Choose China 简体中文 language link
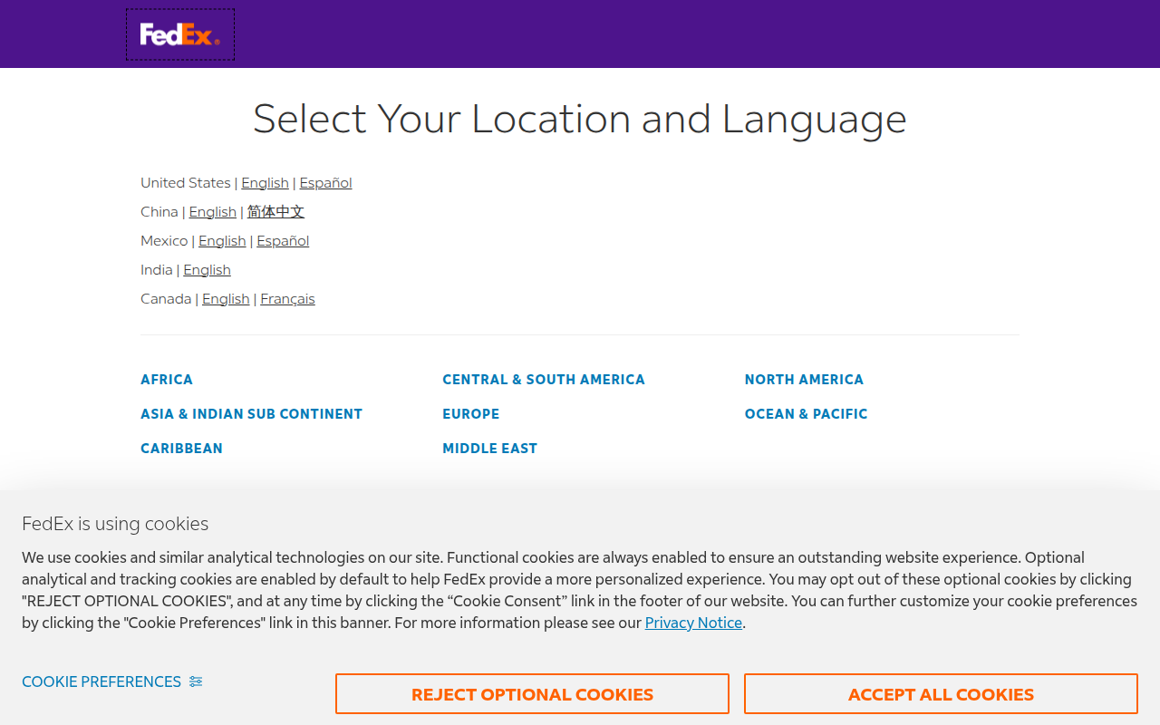 click(275, 212)
